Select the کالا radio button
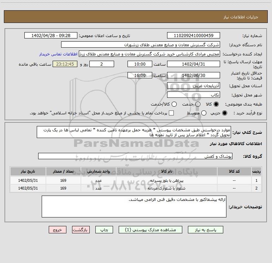Screen dimensions: 272x263 (x=216, y=104)
